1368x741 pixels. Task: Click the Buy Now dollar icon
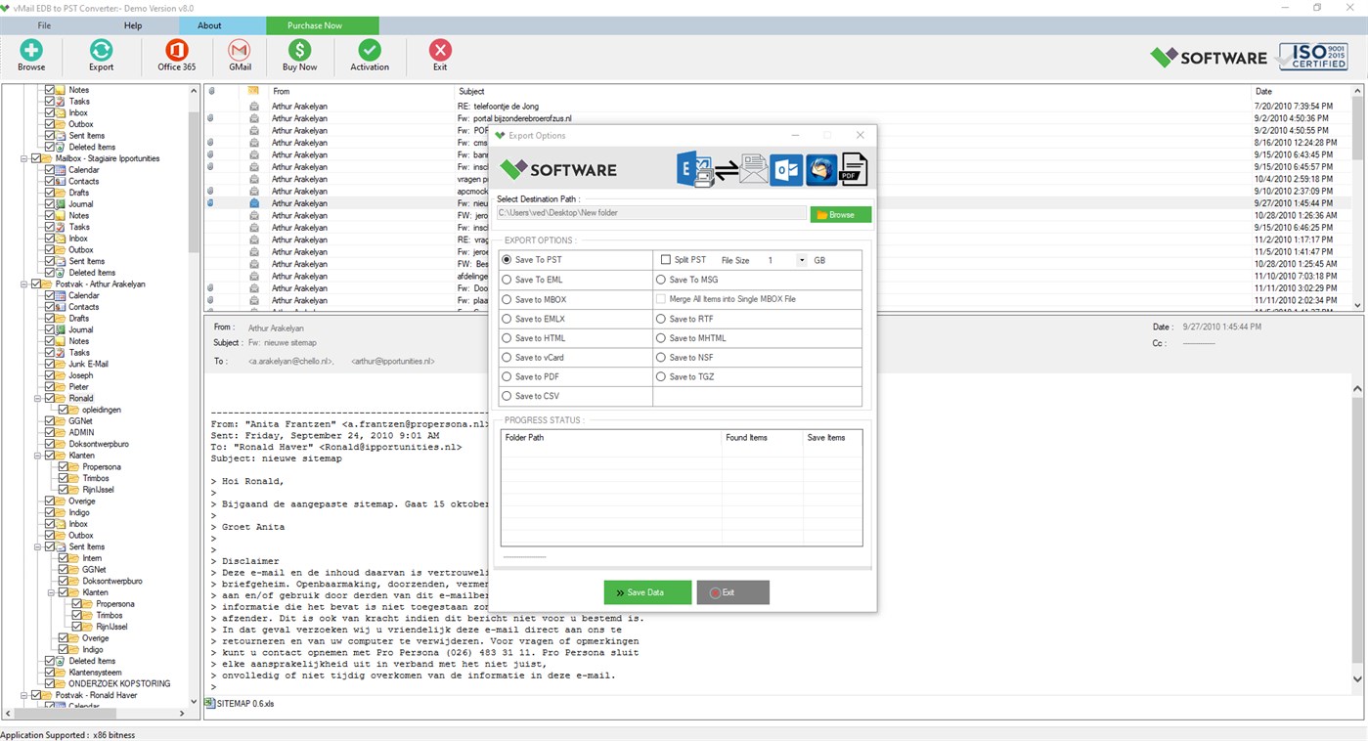coord(299,54)
